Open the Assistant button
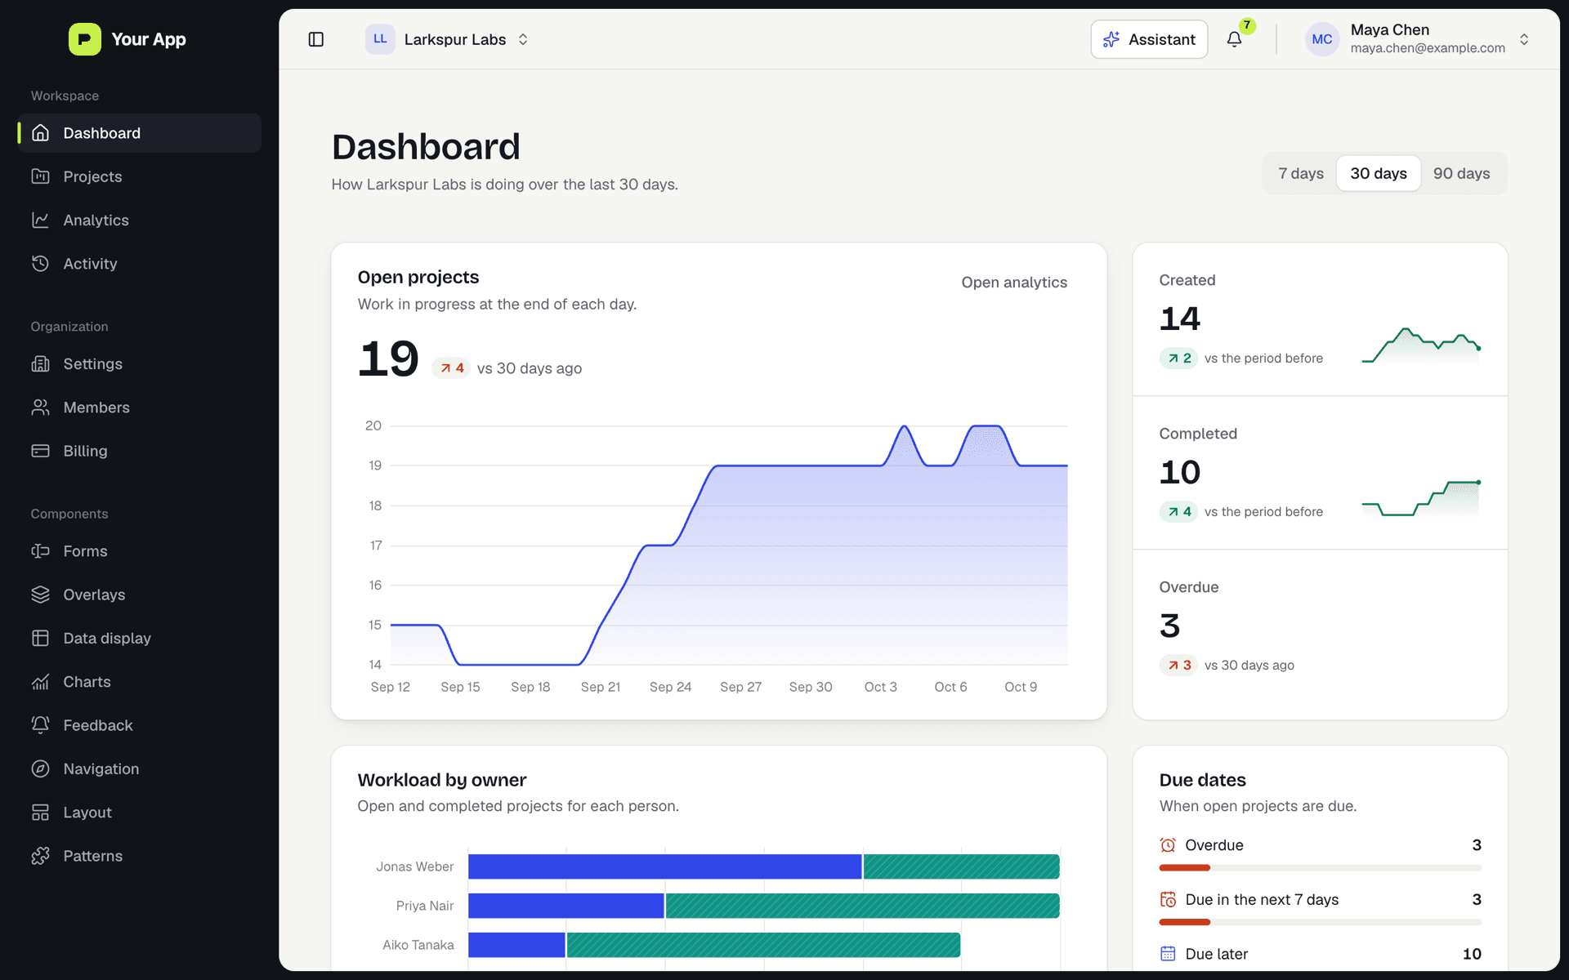This screenshot has height=980, width=1569. [1149, 39]
